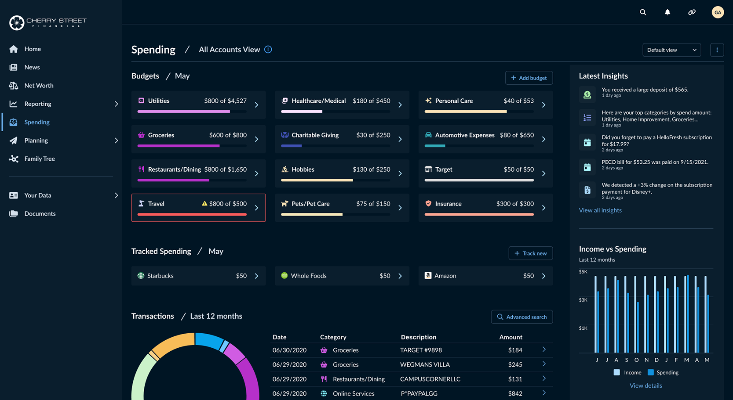Open notifications bell icon

tap(667, 12)
